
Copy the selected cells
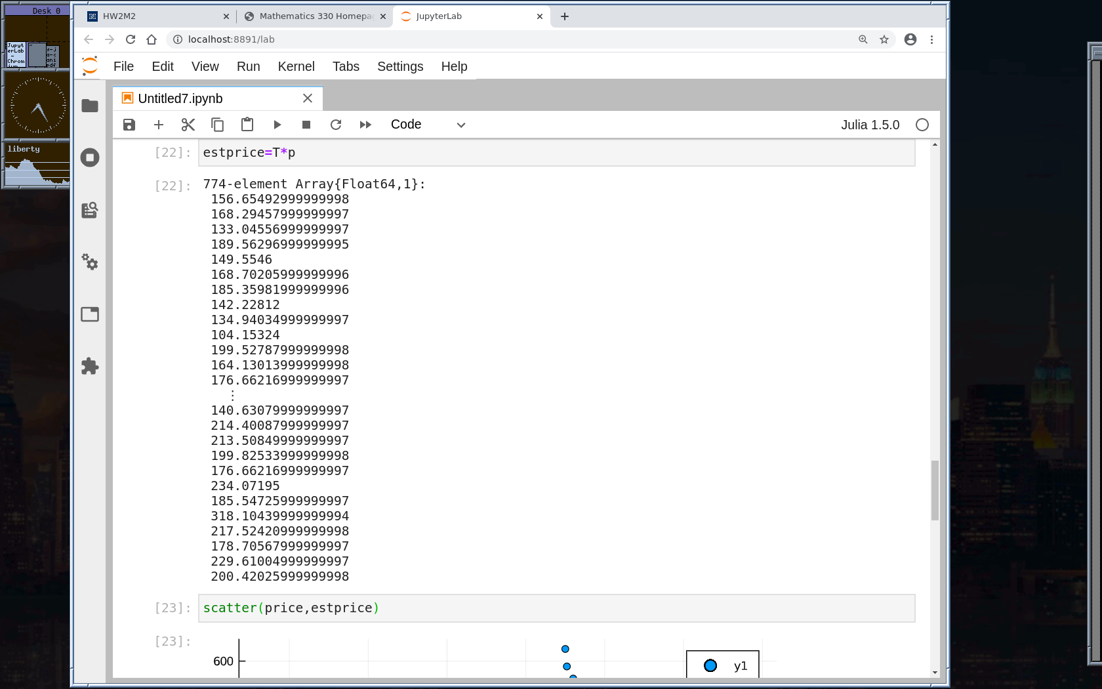point(218,125)
